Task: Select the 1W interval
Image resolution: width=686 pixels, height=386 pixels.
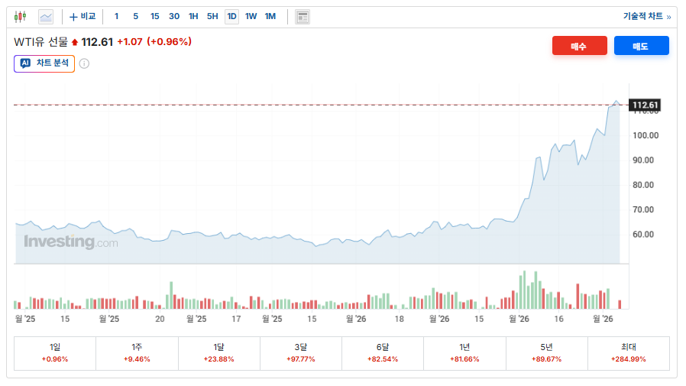Action: 251,16
